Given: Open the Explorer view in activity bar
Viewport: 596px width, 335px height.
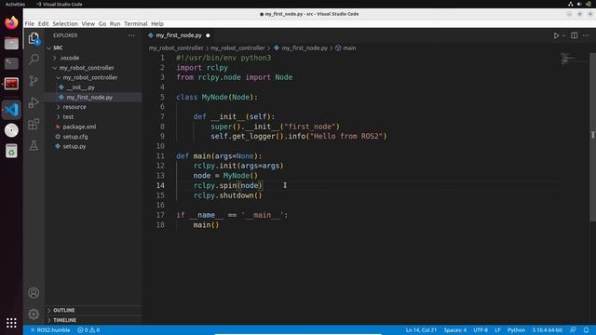Looking at the screenshot, I should [x=34, y=39].
